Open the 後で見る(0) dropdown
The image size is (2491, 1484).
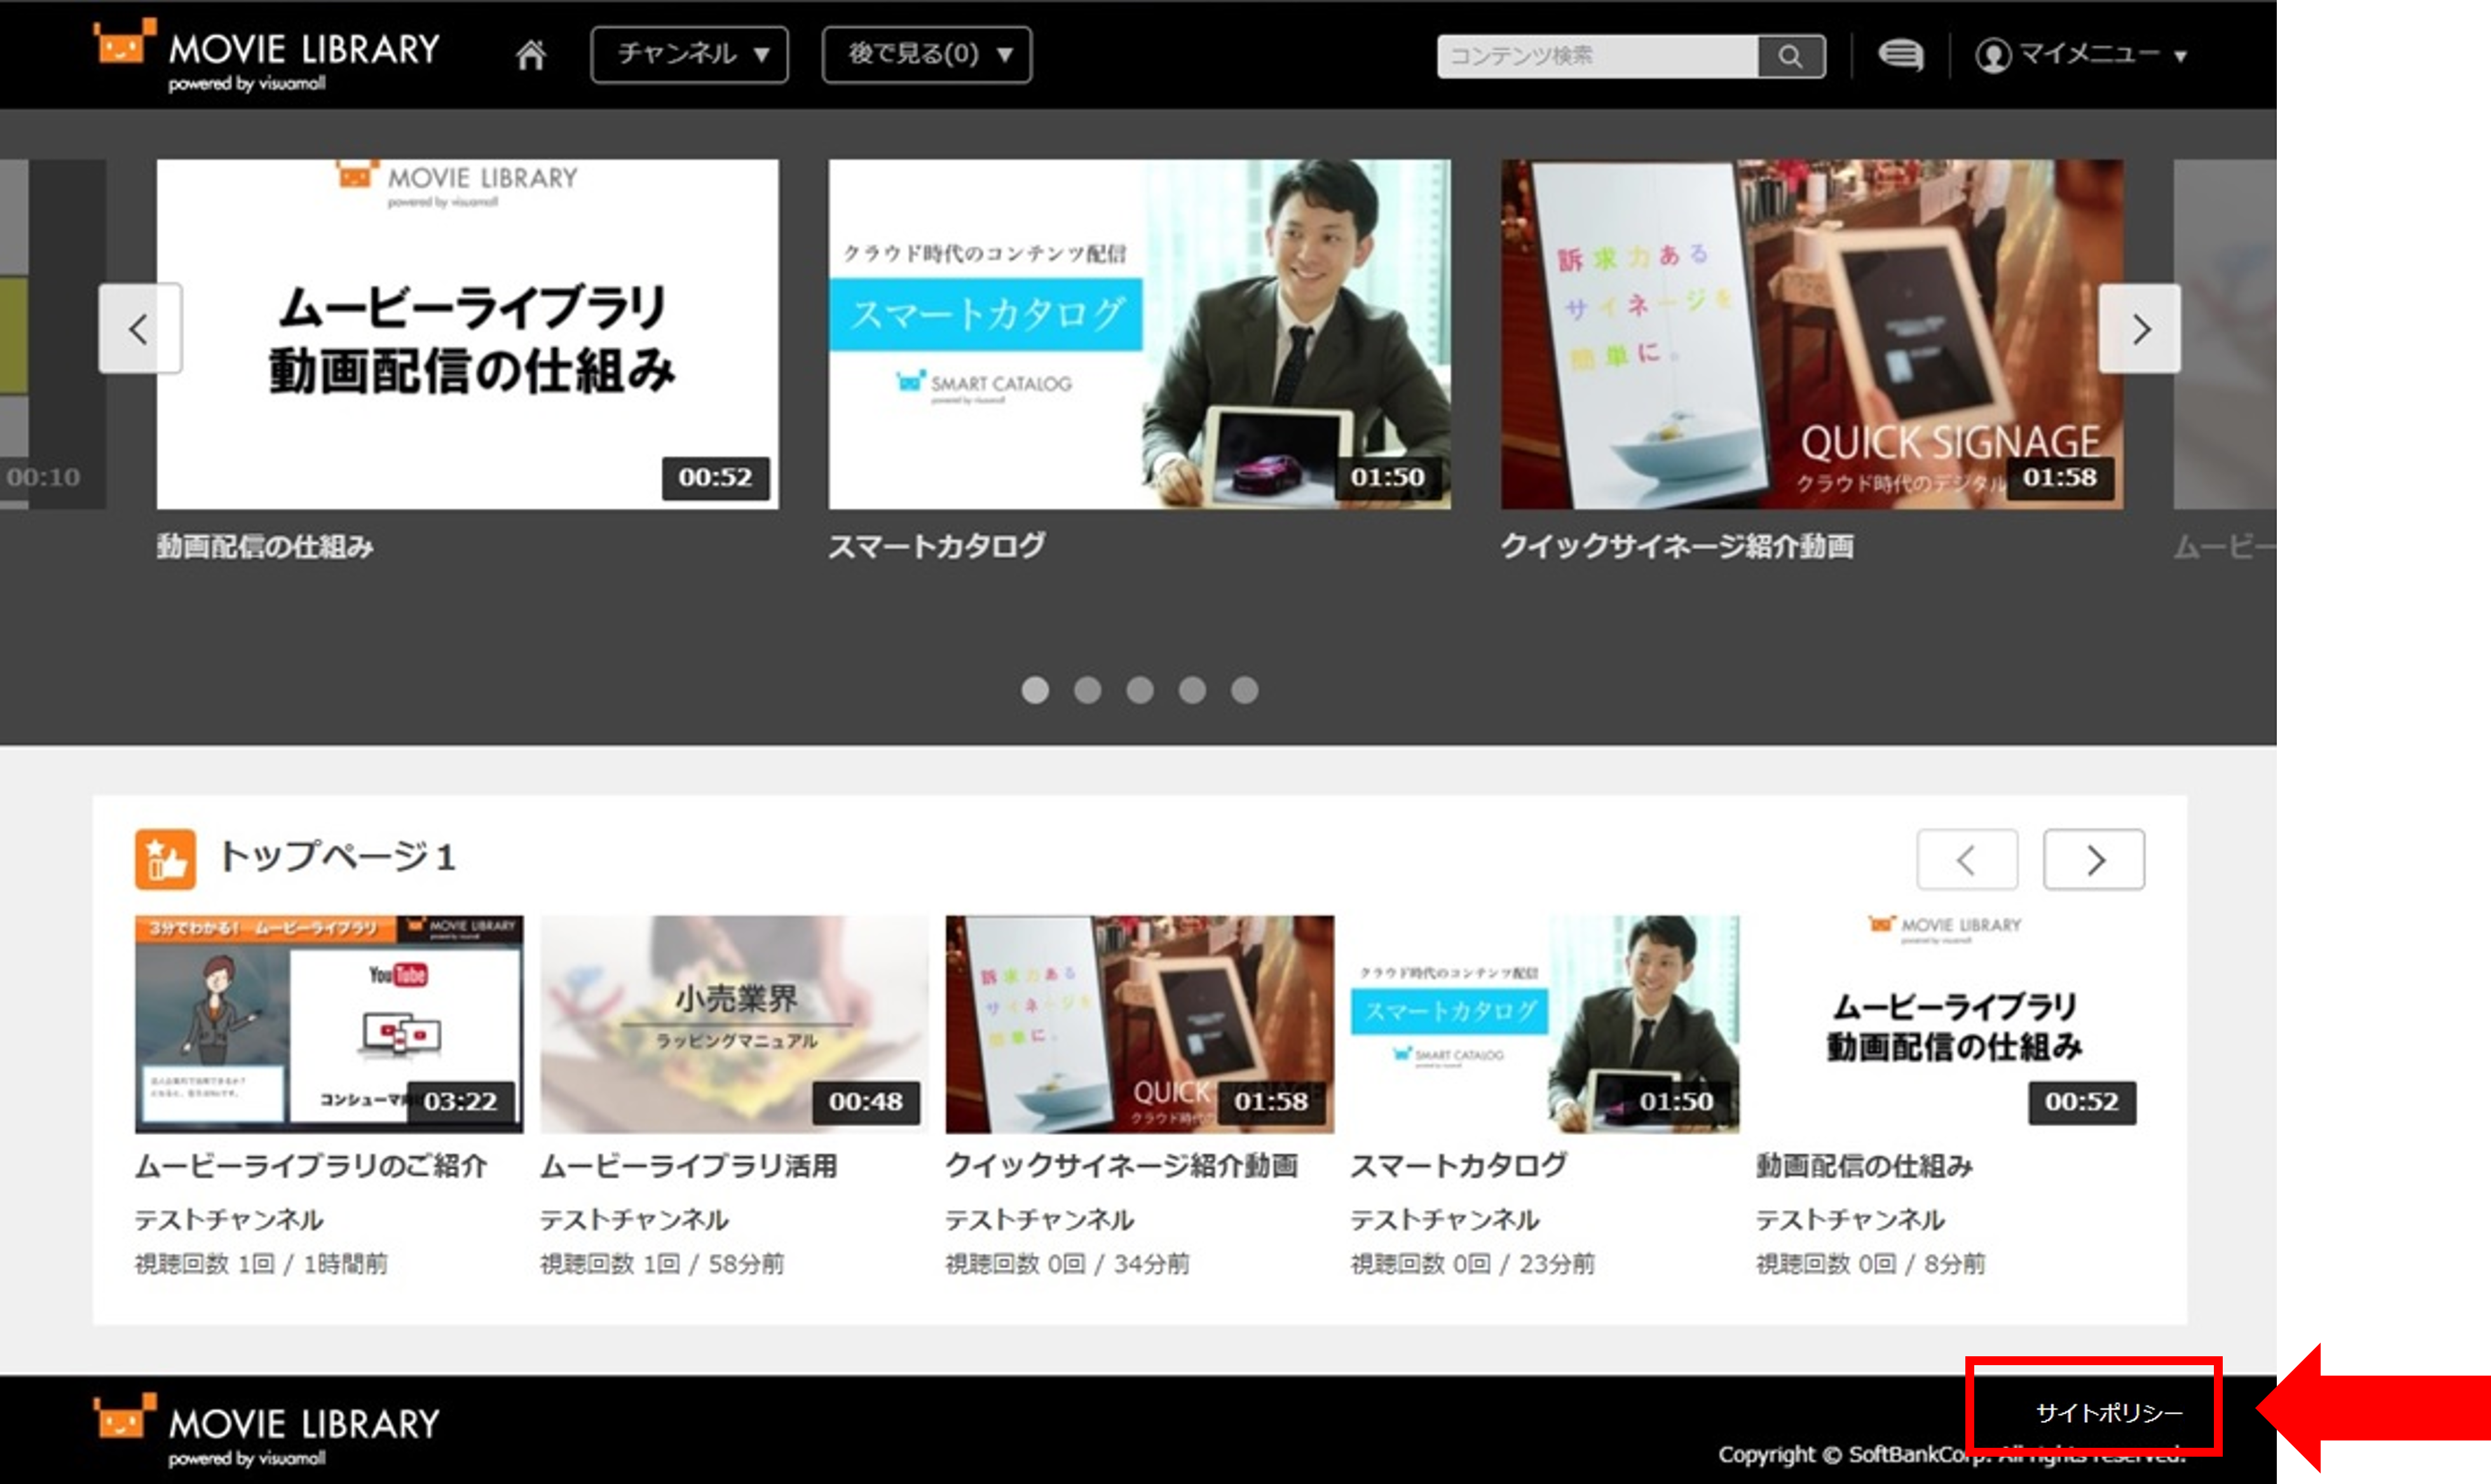pyautogui.click(x=926, y=55)
